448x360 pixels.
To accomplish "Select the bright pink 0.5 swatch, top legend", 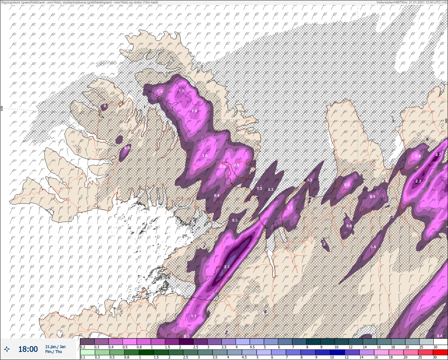I will [x=129, y=341].
